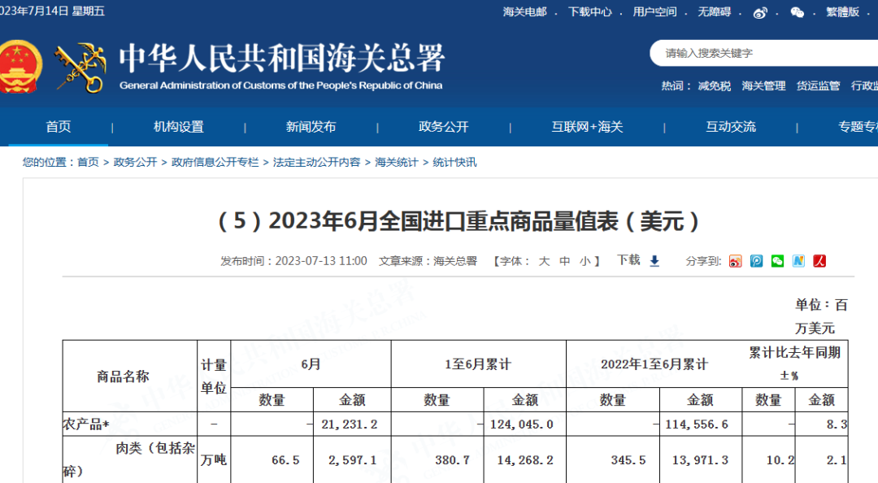This screenshot has height=483, width=878.
Task: Click the Customs key emblem logo
Action: 80,68
